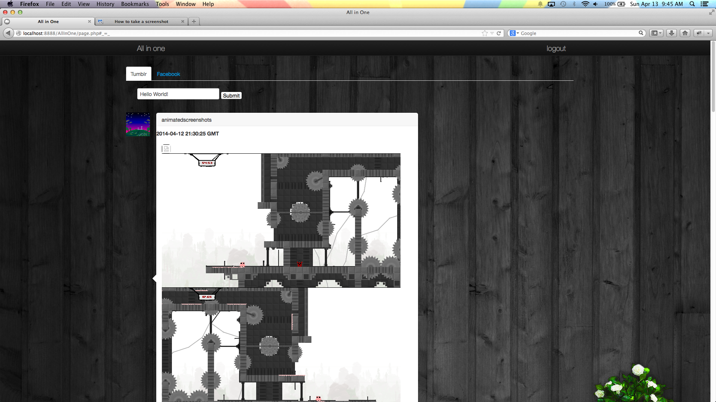The height and width of the screenshot is (402, 716).
Task: Click the notification bell menu bar icon
Action: [540, 4]
